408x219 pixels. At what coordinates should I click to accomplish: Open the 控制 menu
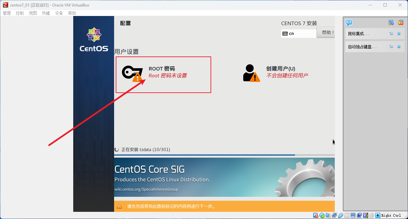[x=20, y=13]
